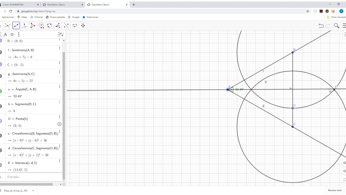Toggle visibility of ray f Semirrecta(A, B)
Viewport: 346px width, 195px height.
[1, 52]
